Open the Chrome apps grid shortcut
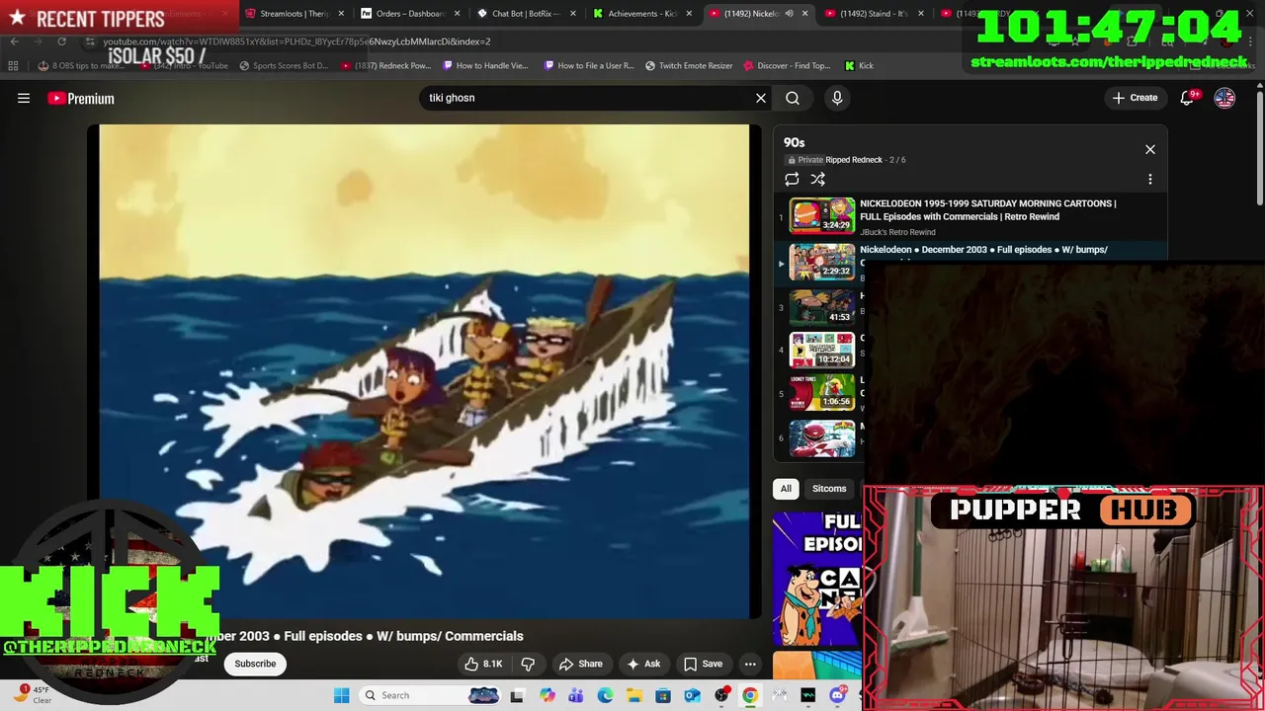Screen dimensions: 1265x711 13,66
